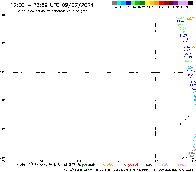Select the 11.41 wave height value
196x172 pixels.
coord(184,39)
